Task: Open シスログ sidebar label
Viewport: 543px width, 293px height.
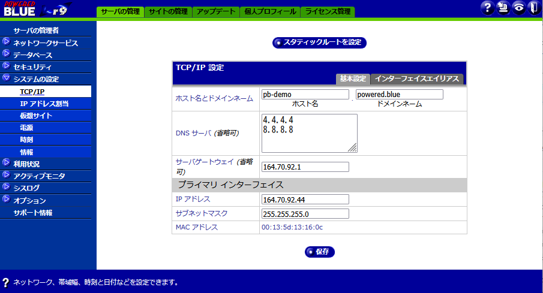Action: tap(26, 189)
